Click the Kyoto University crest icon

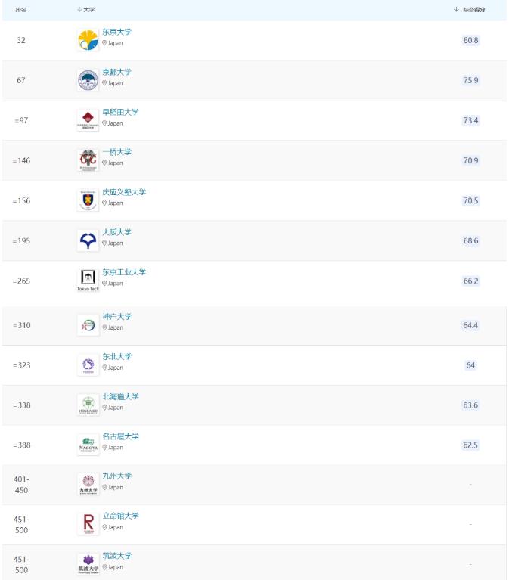(88, 80)
